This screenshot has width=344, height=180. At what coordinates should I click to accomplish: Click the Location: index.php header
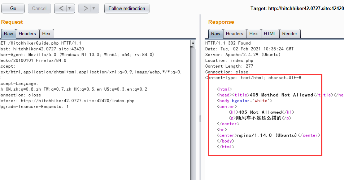(x=229, y=60)
